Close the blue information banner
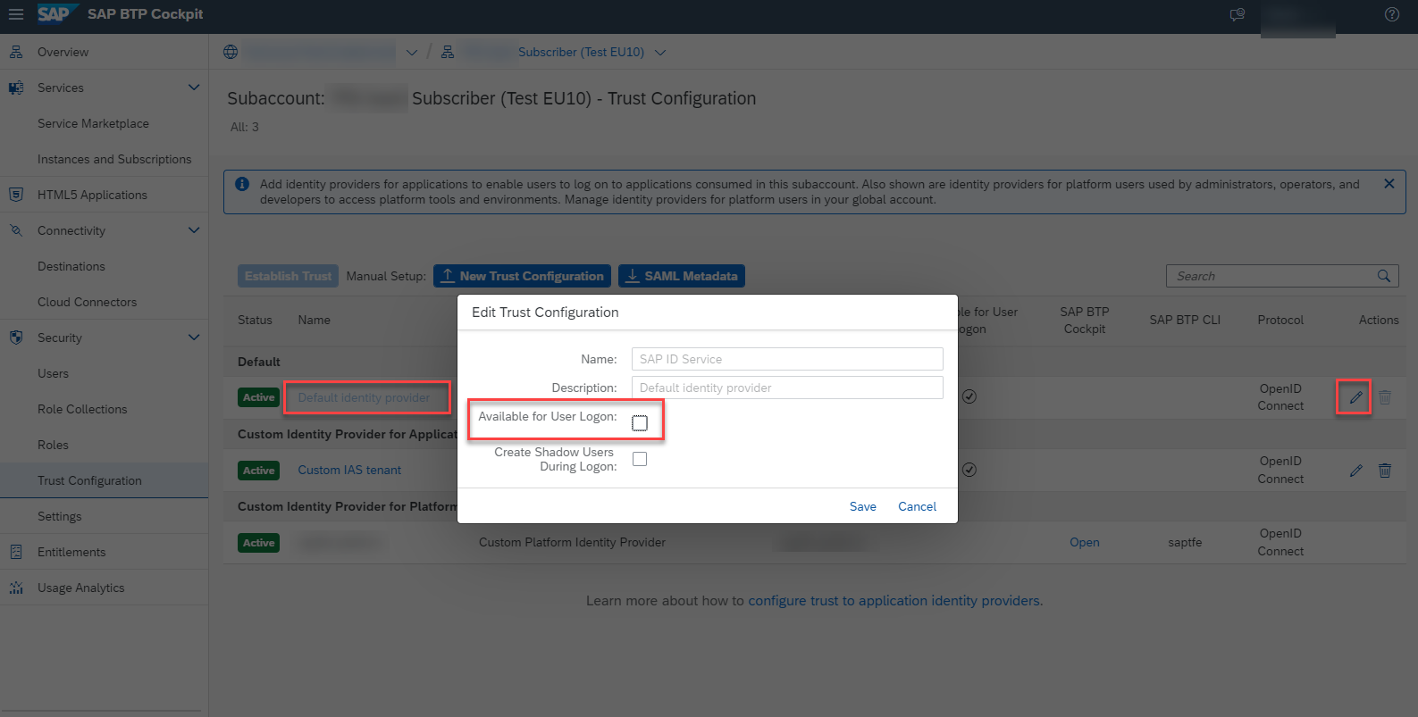 (1389, 183)
